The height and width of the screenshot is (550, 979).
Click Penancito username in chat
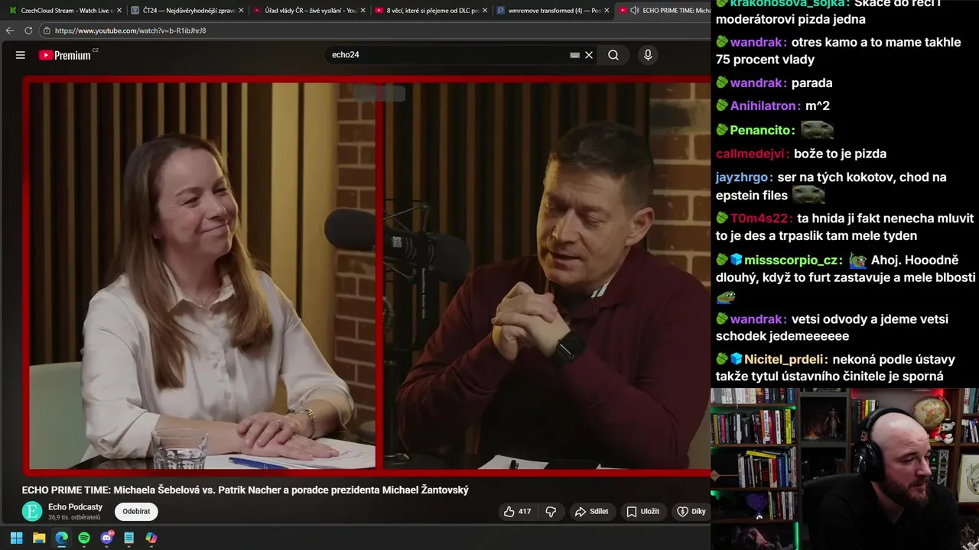point(763,131)
